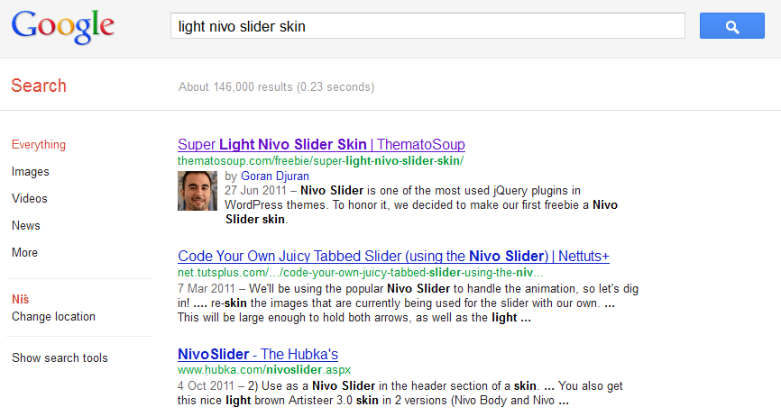
Task: Click Change location link
Action: (x=53, y=317)
